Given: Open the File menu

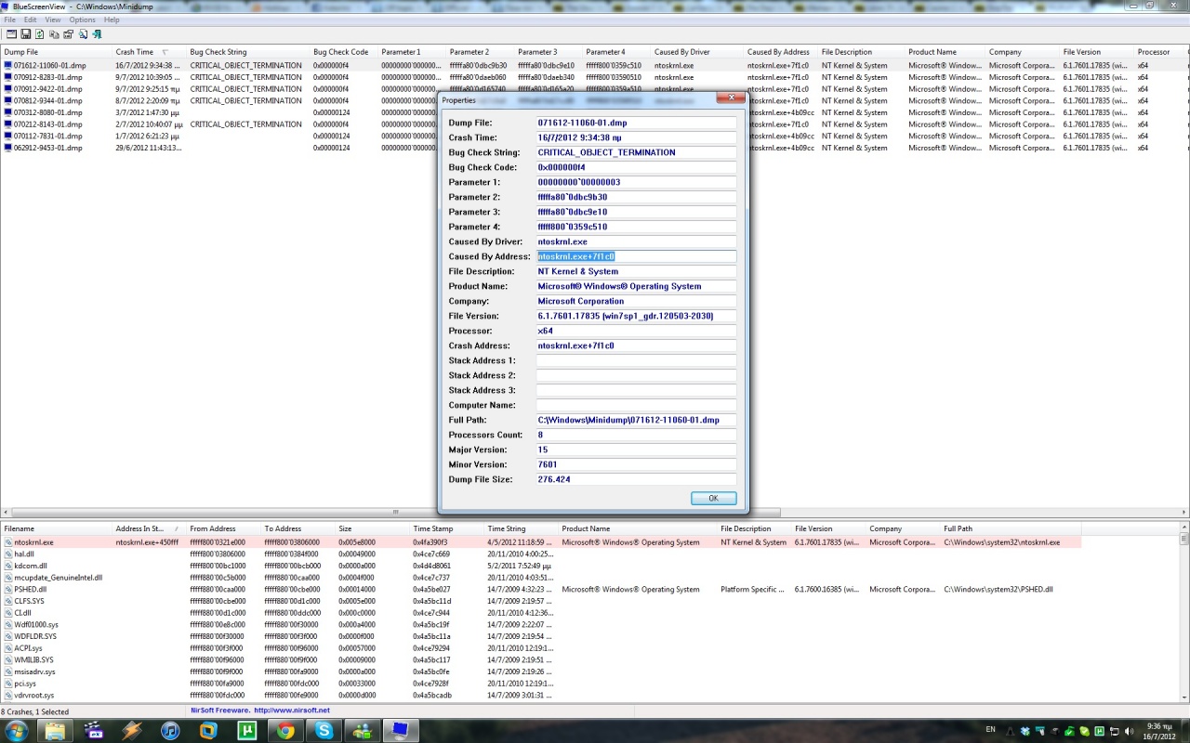Looking at the screenshot, I should (10, 20).
